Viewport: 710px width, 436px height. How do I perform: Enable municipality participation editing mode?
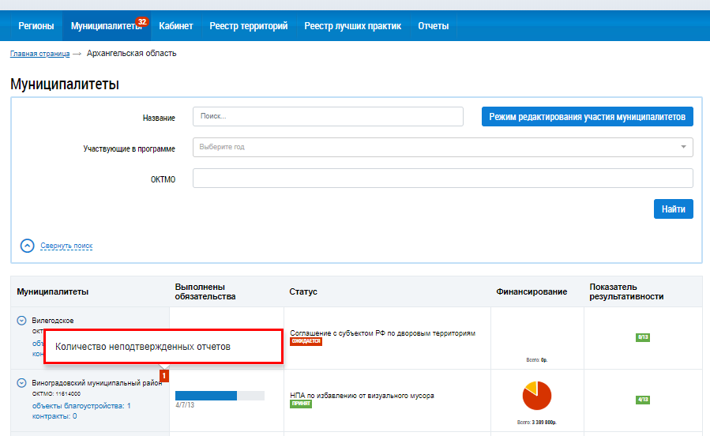[x=587, y=116]
